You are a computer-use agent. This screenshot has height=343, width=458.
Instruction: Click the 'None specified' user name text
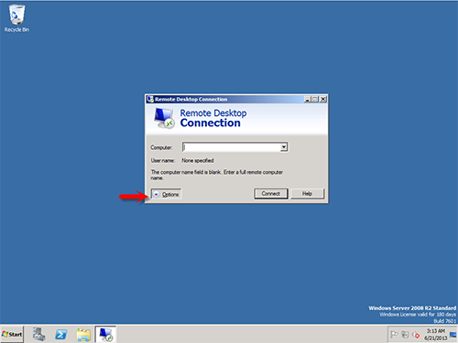pyautogui.click(x=198, y=160)
